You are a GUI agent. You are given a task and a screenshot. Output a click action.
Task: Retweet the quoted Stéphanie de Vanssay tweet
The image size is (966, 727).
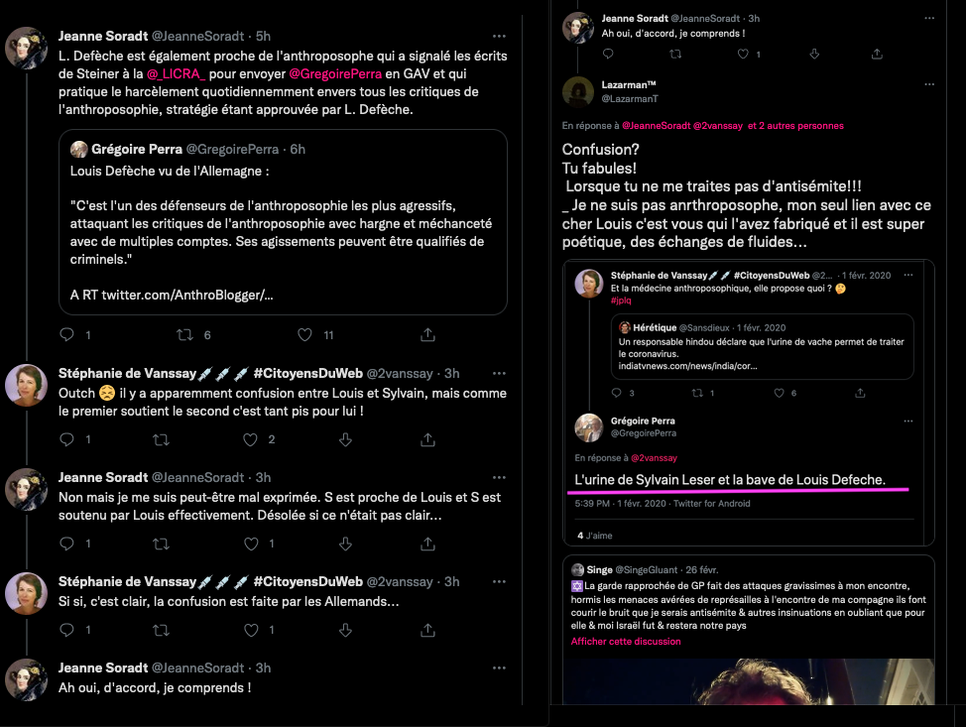(697, 393)
